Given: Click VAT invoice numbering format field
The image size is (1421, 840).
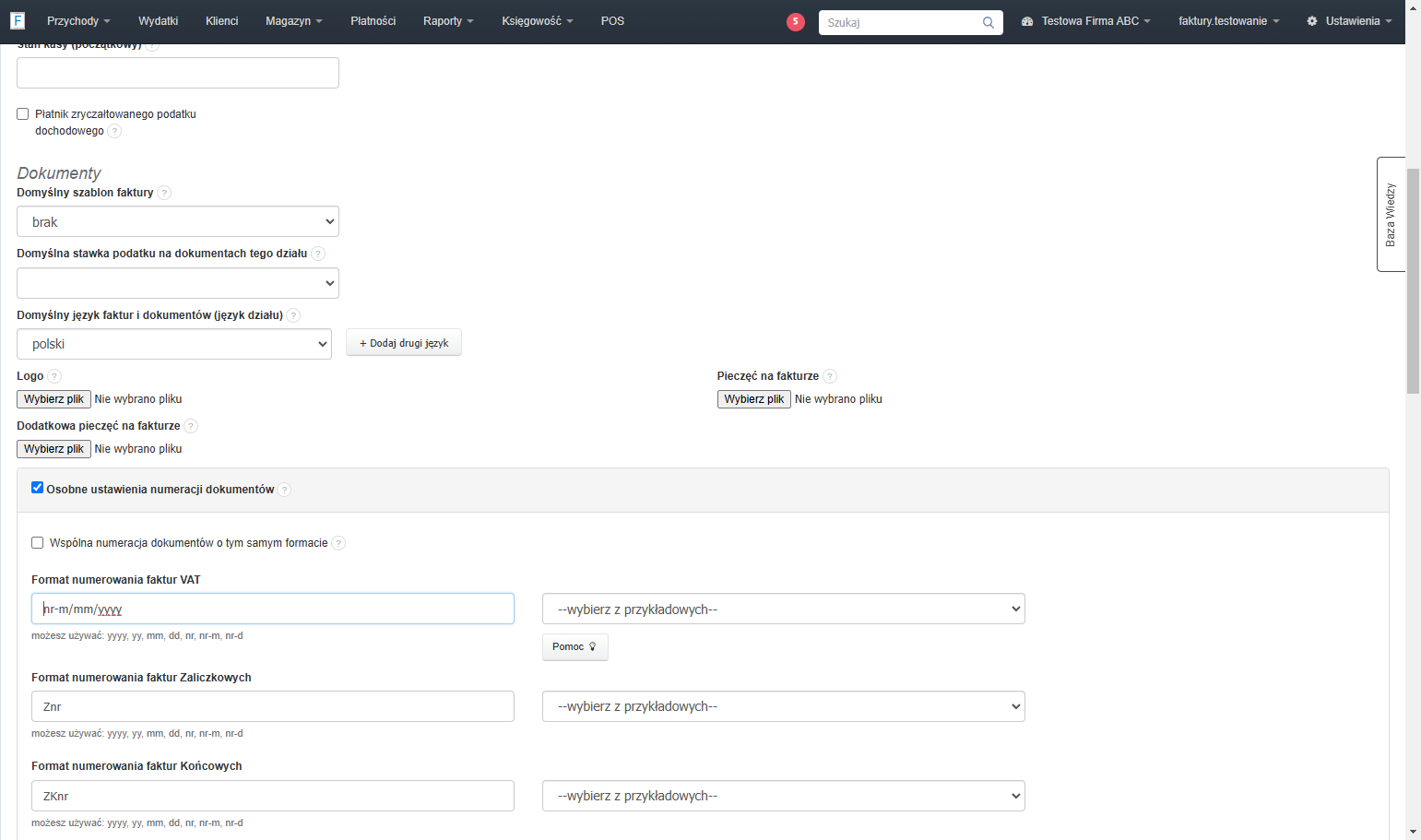Looking at the screenshot, I should [x=273, y=609].
